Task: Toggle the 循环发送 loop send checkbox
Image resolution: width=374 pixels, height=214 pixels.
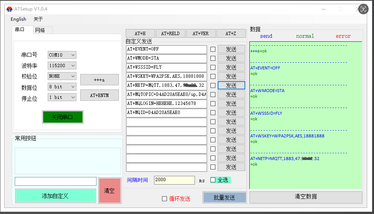Action: (164, 199)
